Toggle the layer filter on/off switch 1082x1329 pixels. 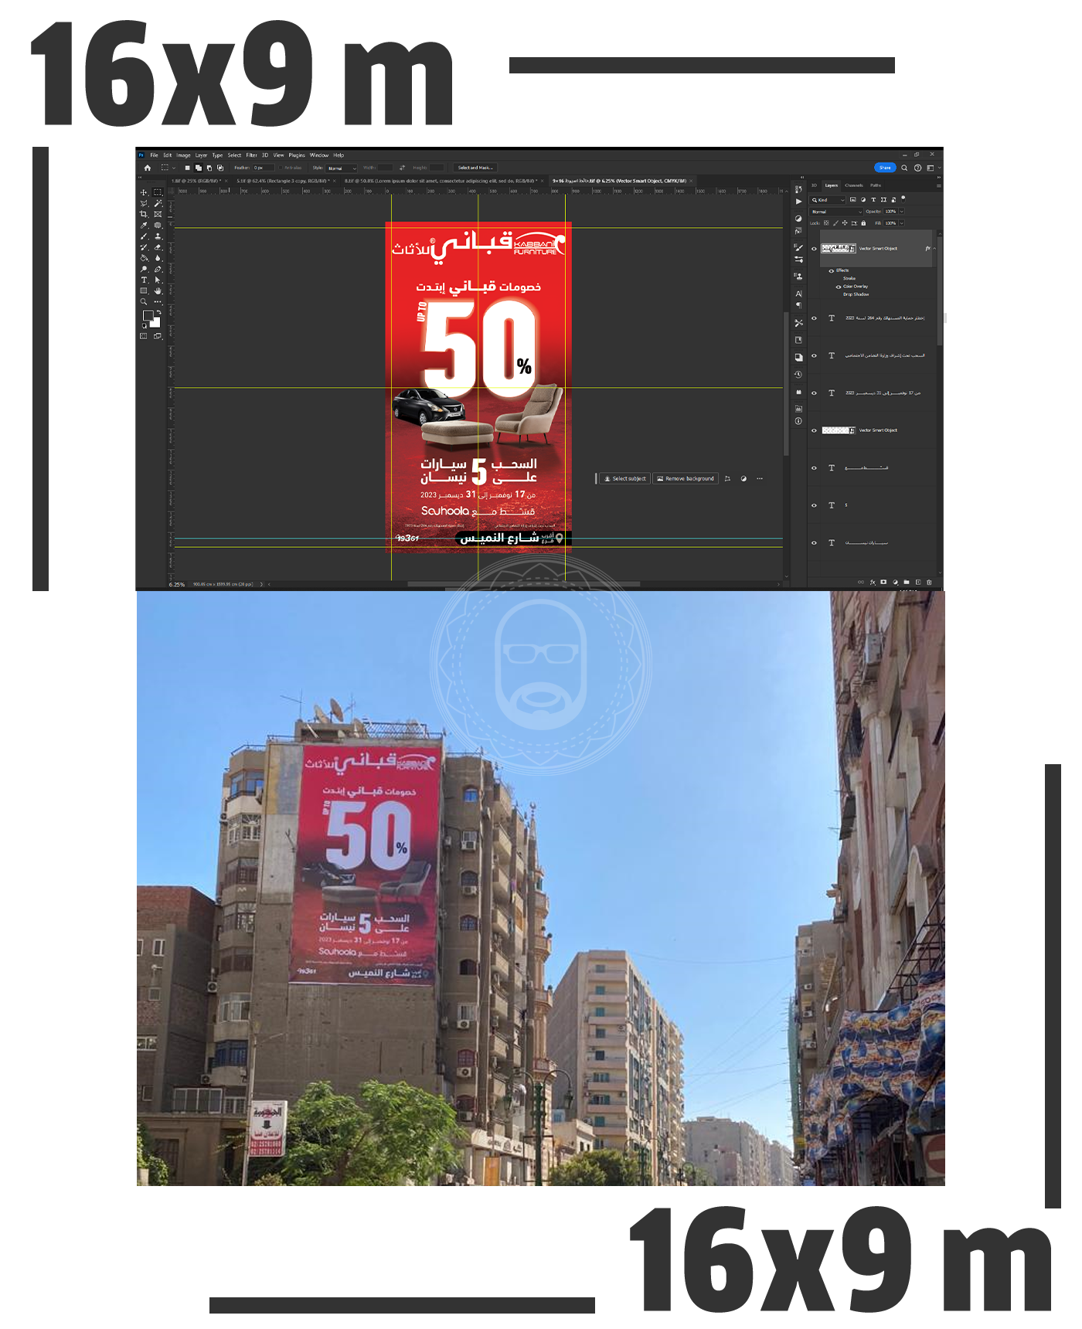tap(903, 200)
